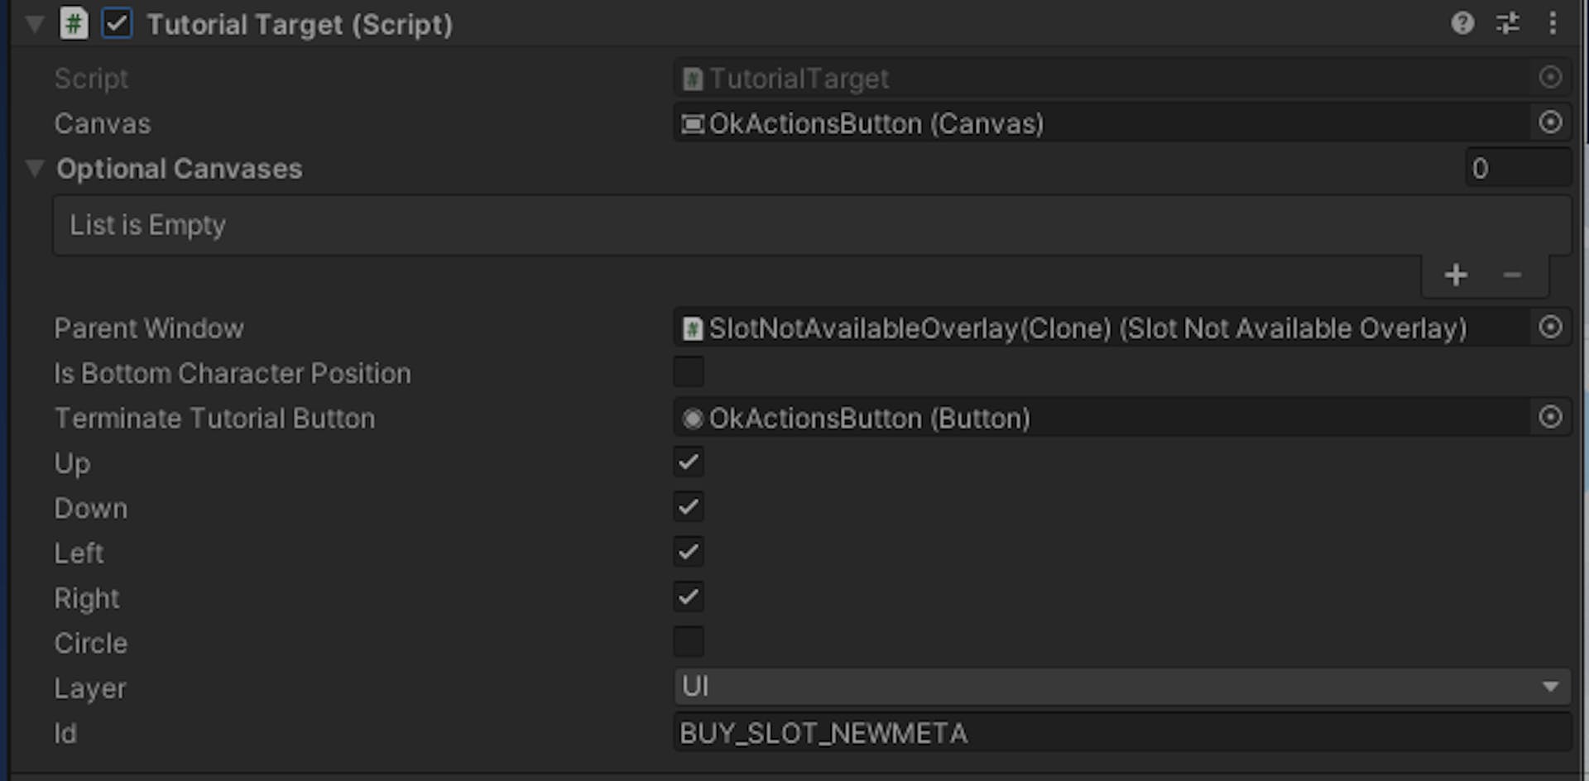
Task: Uncheck the Up checkbox
Action: 689,462
